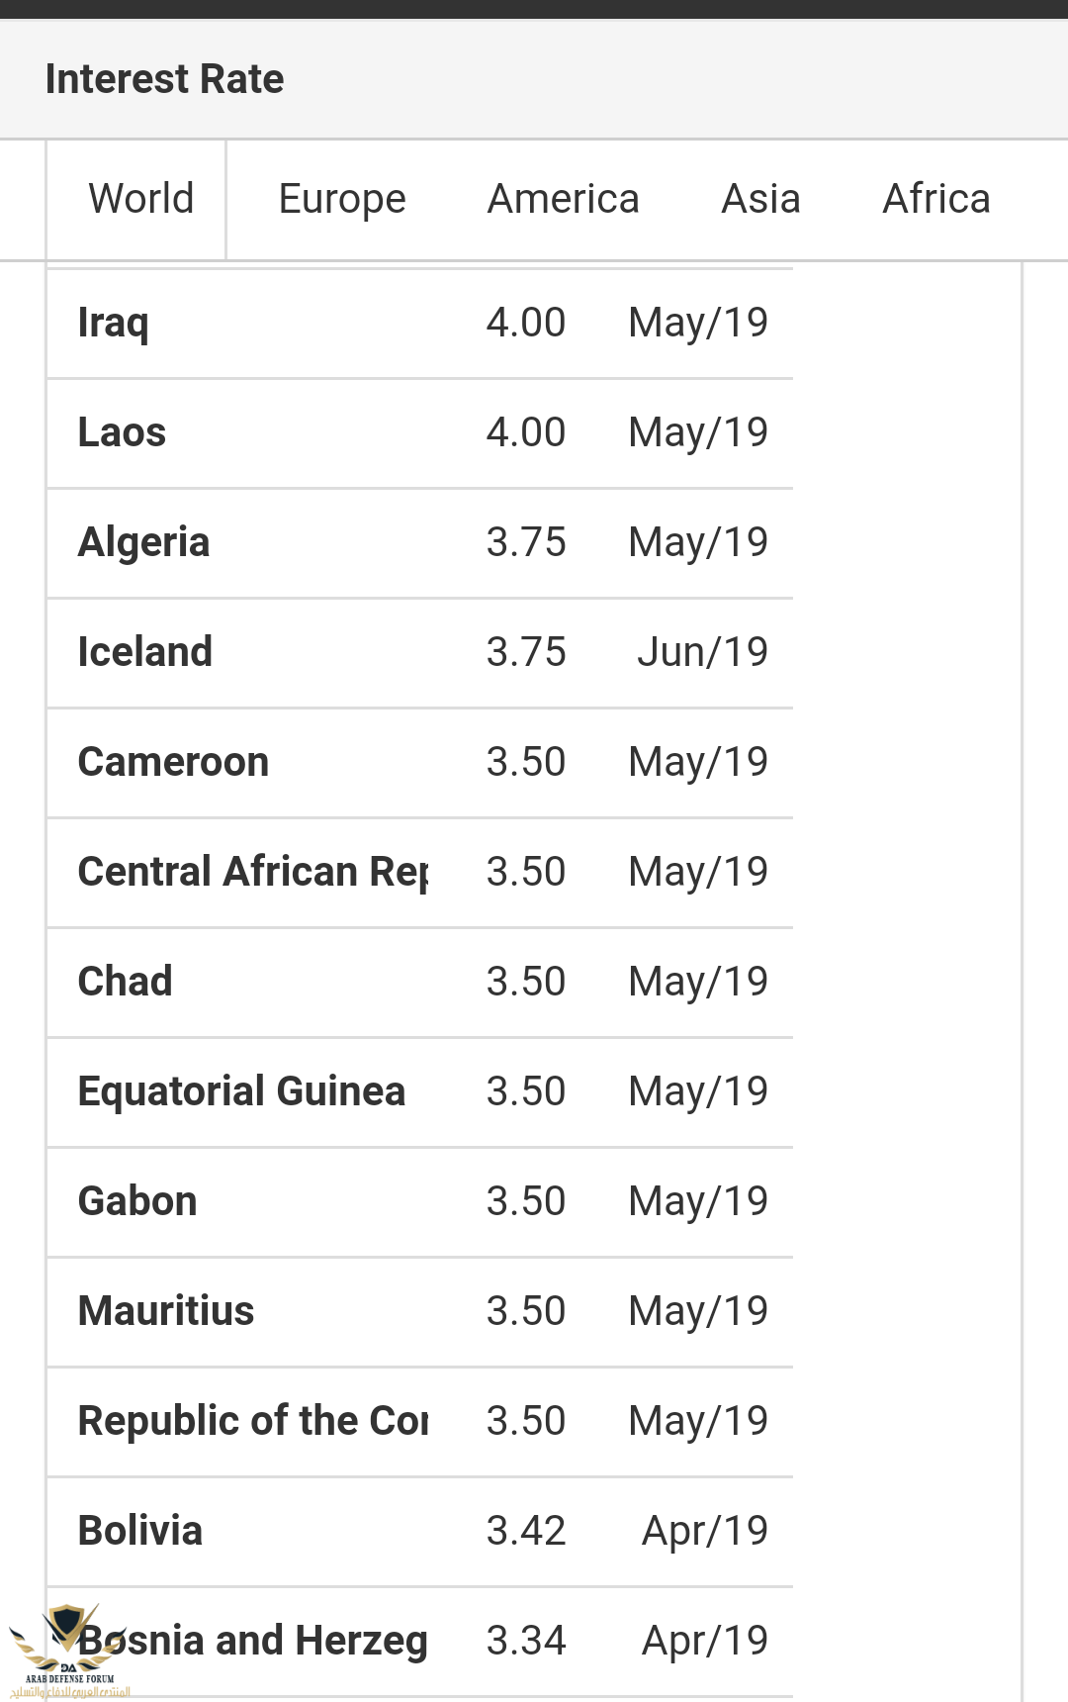
Task: Open the Gabon link
Action: pos(137,1201)
